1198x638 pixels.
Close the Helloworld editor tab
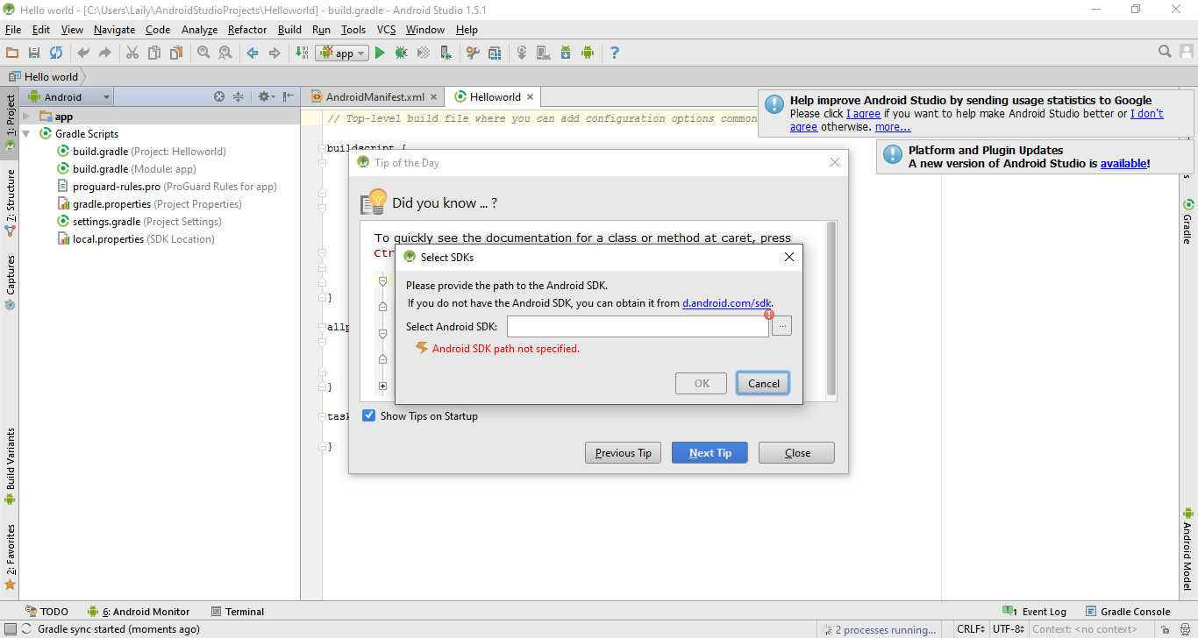coord(530,97)
